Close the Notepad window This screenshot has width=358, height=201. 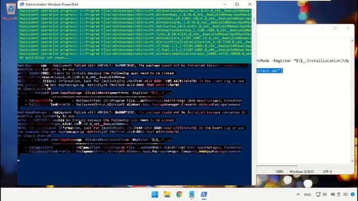(x=348, y=28)
